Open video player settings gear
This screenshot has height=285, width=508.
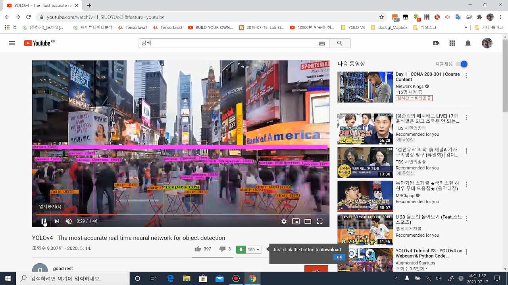point(284,221)
